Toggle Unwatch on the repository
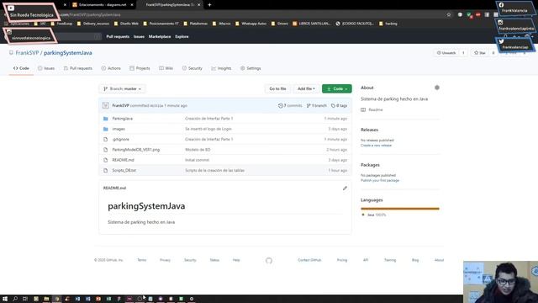This screenshot has width=538, height=303. [x=446, y=53]
